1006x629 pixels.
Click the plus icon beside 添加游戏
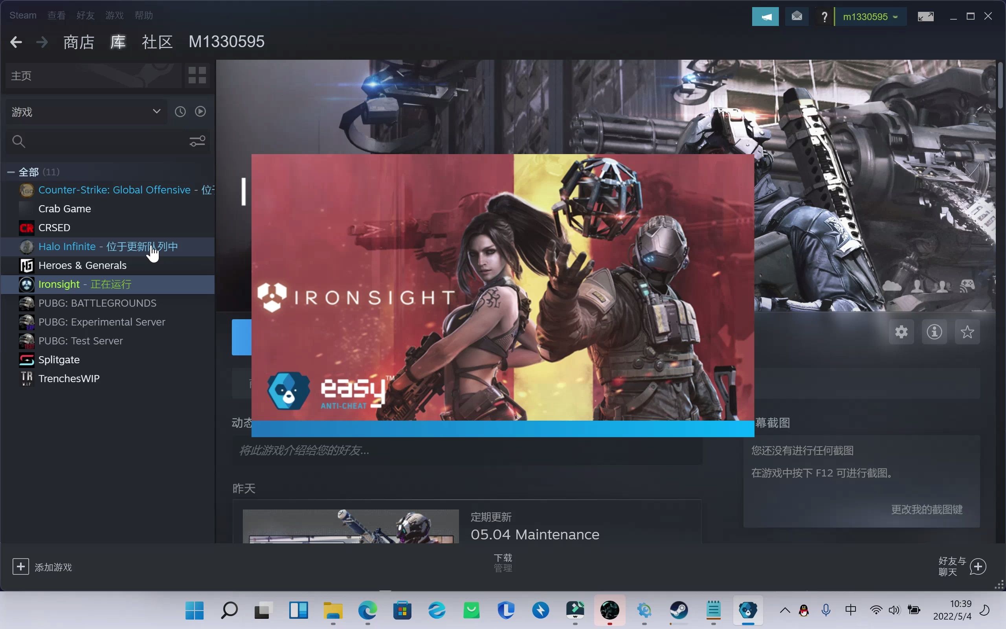pyautogui.click(x=21, y=566)
